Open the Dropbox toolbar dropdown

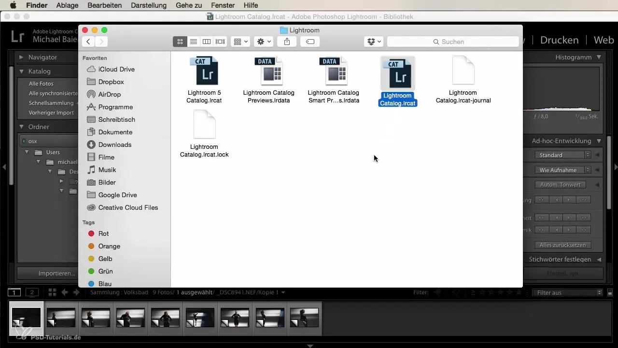click(x=374, y=42)
